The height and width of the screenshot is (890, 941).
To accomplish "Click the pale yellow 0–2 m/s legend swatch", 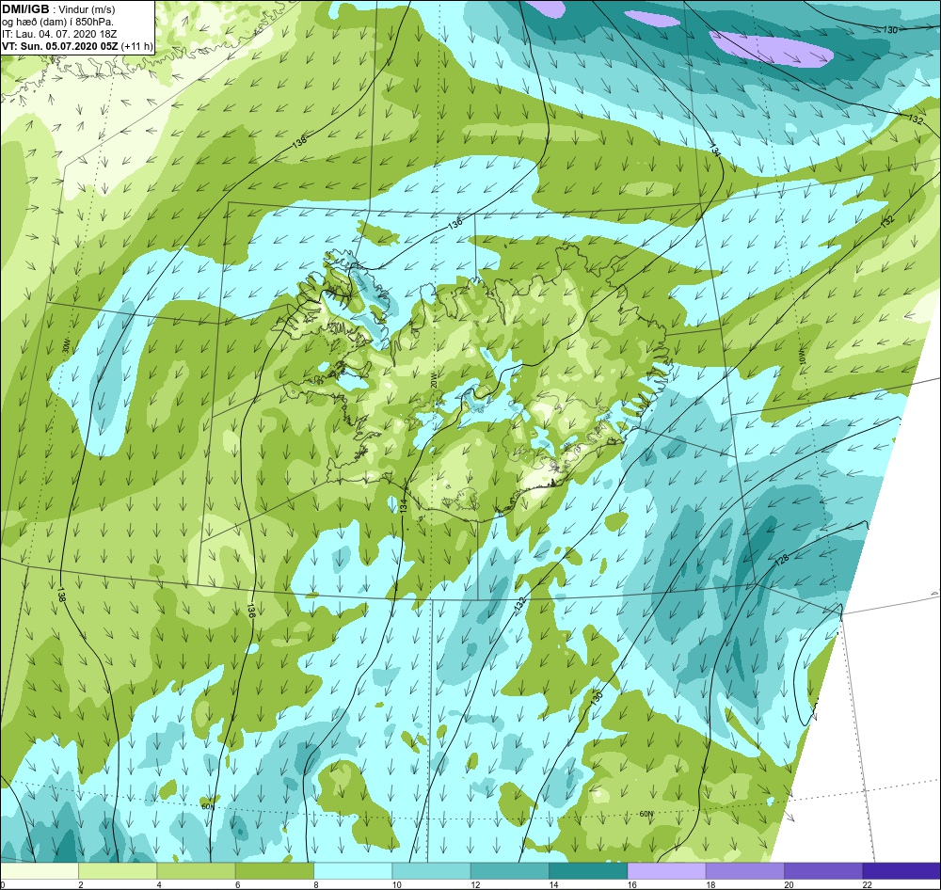I will point(39,870).
